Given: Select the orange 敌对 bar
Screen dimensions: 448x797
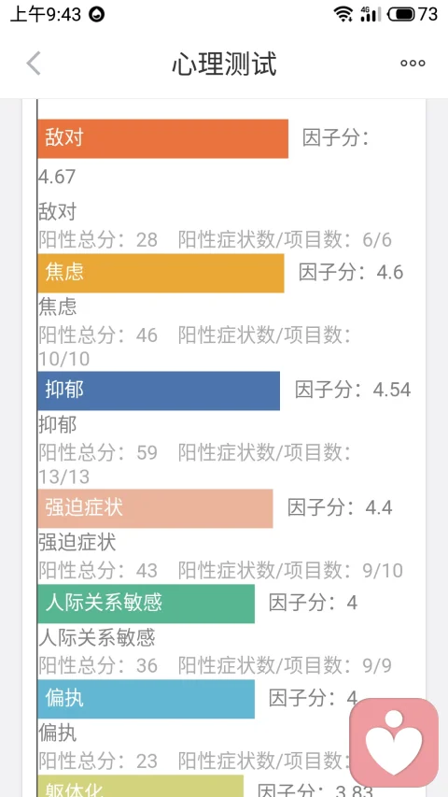Looking at the screenshot, I should click(163, 139).
